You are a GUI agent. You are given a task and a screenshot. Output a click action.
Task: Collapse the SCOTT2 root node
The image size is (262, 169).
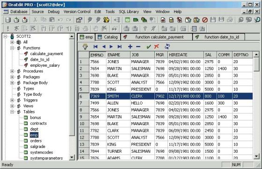[x=5, y=36]
